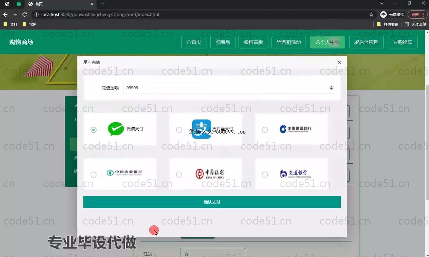Open the browser three-dot menu
429x257 pixels.
[x=424, y=14]
